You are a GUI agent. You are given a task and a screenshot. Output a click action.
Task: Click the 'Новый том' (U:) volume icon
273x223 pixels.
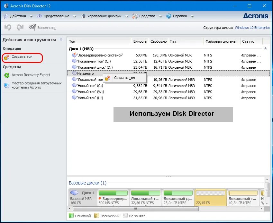pyautogui.click(x=74, y=98)
